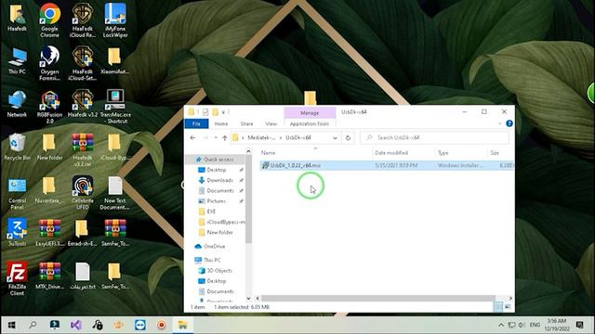
Task: Select the HaaFedk iCloud-Set shortcut
Action: point(83,63)
